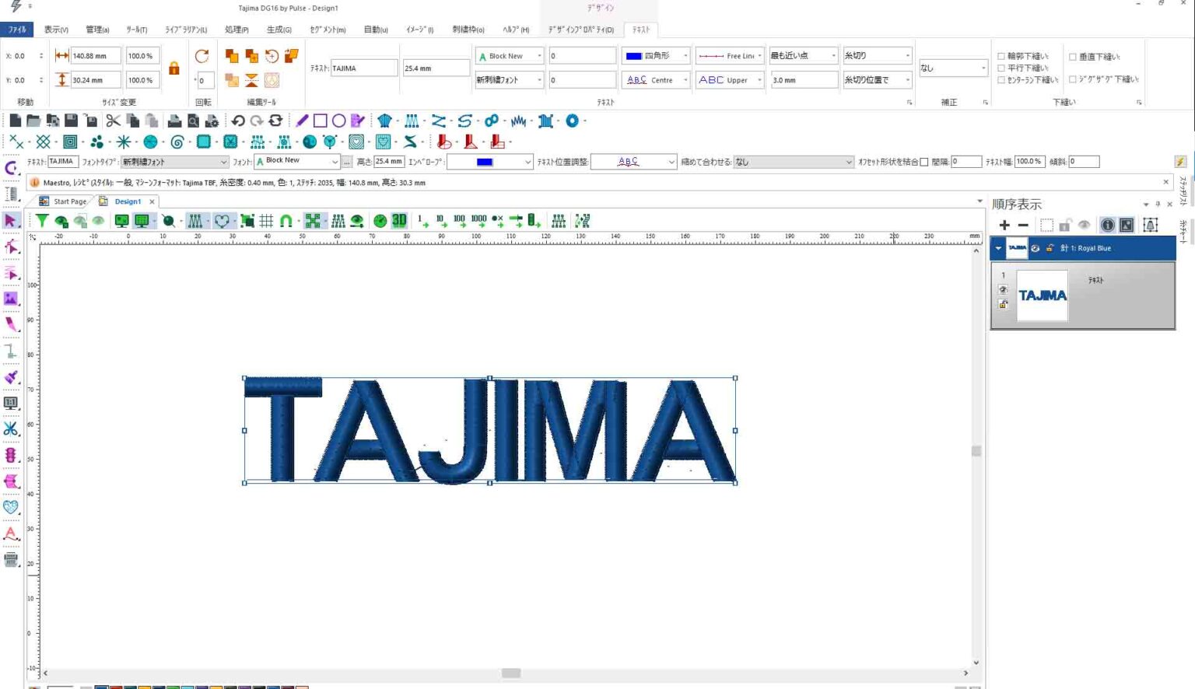Open the 糸切り trim dropdown
Viewport: 1195px width, 689px height.
(909, 55)
